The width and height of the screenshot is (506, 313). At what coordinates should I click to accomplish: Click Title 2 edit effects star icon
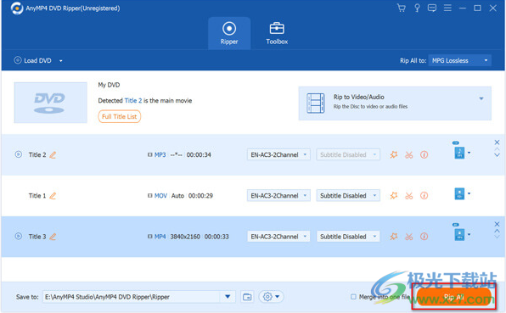[x=394, y=154]
